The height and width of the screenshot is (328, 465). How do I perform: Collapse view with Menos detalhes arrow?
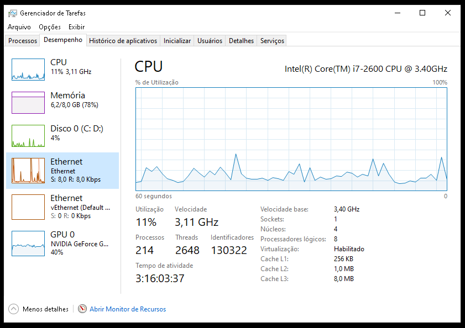click(14, 309)
